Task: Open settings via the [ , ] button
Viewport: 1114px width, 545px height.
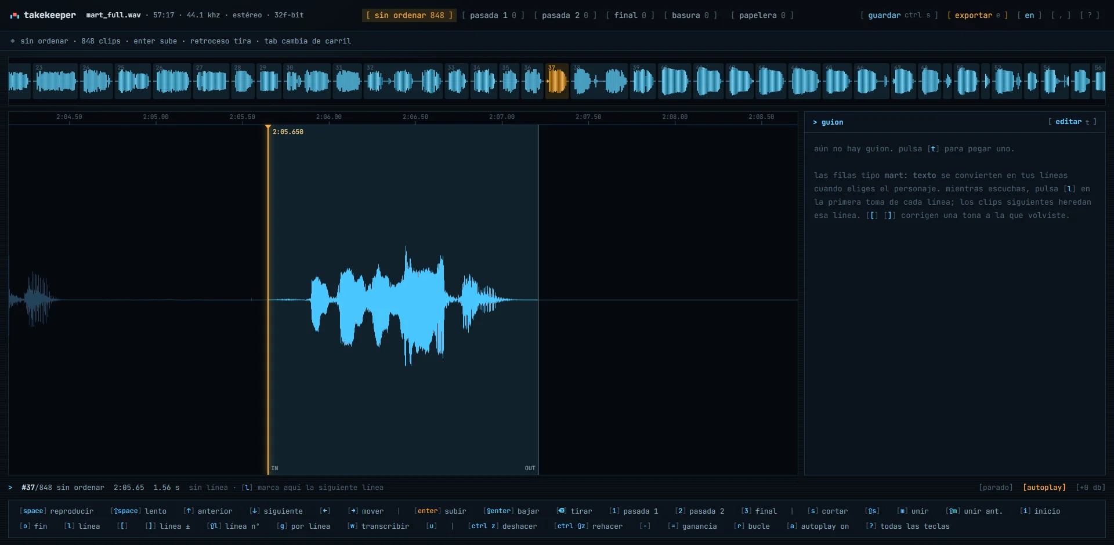Action: point(1061,15)
